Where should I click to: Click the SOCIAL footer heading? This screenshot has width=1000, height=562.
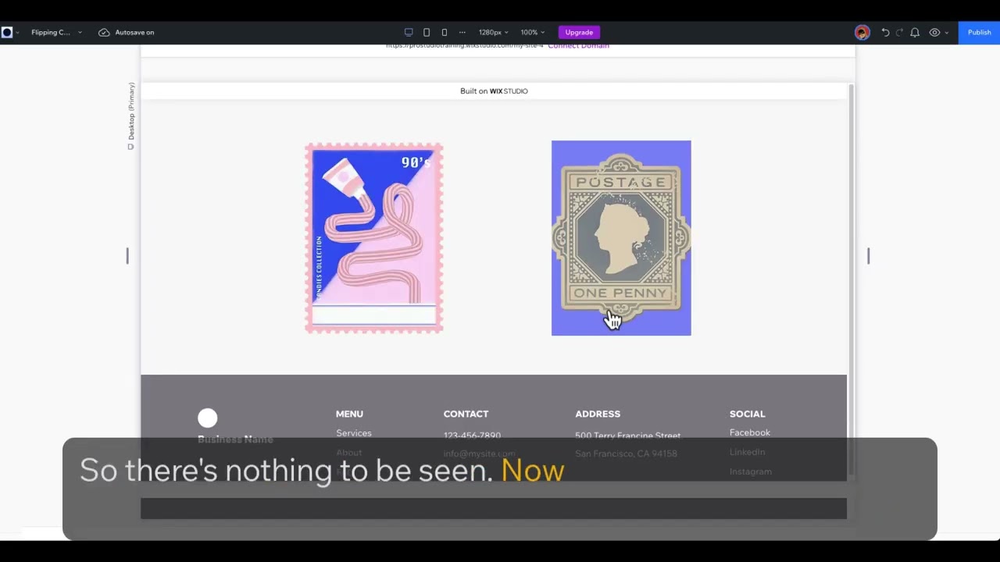(x=747, y=414)
